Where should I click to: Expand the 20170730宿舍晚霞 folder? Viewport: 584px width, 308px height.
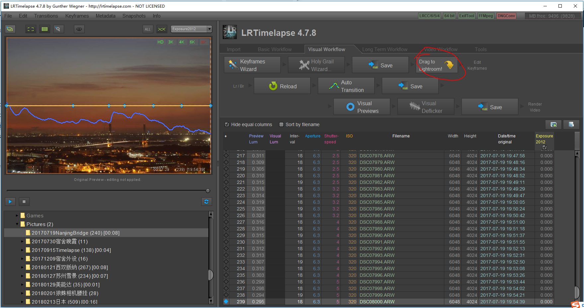[22, 242]
